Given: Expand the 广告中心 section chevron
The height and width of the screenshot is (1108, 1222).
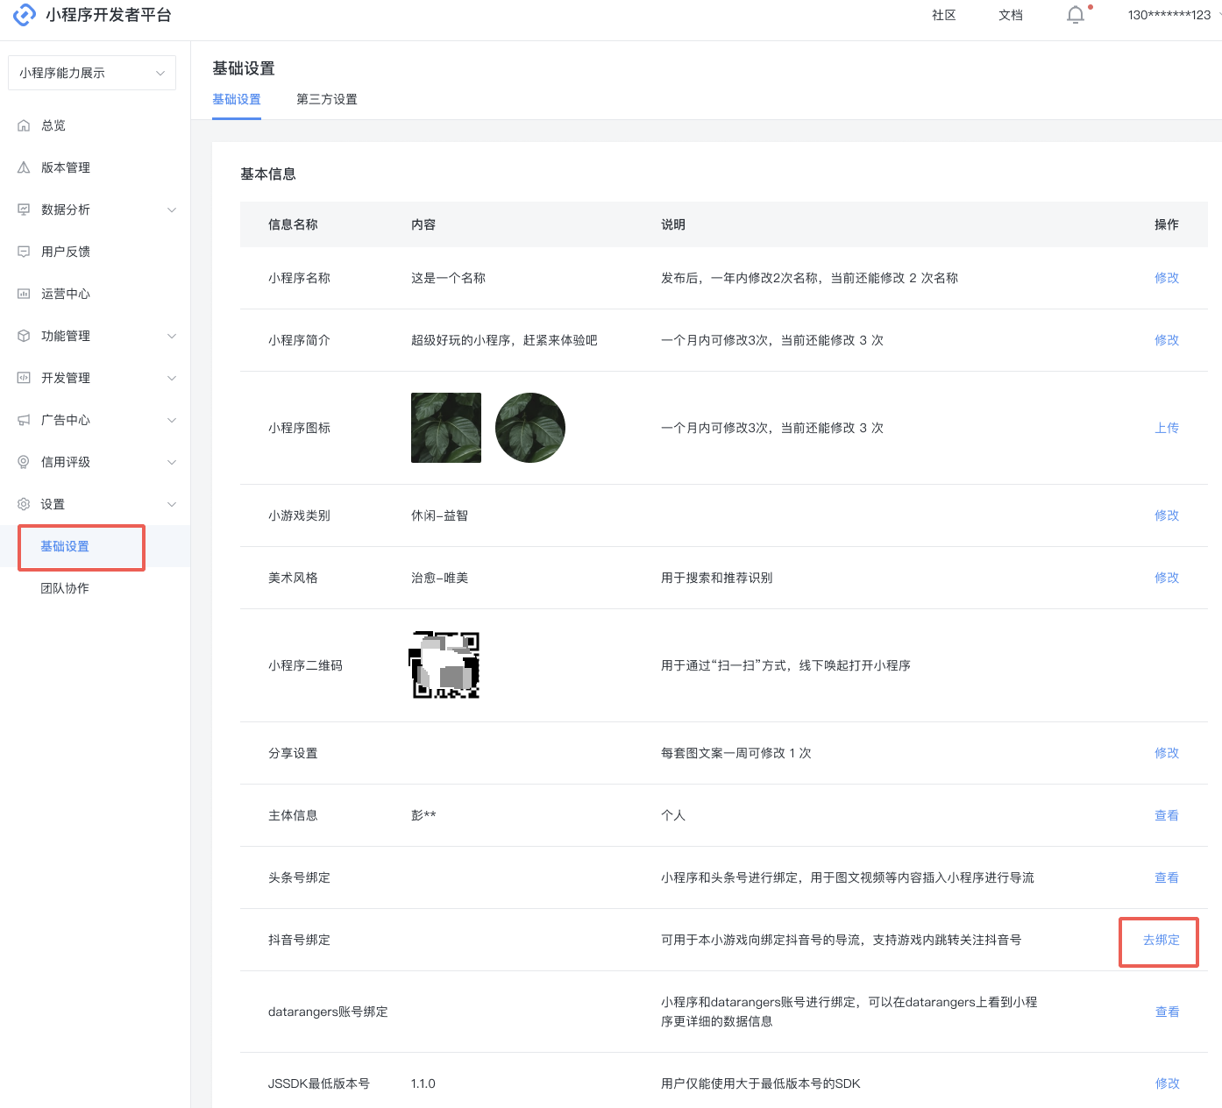Looking at the screenshot, I should click(172, 420).
